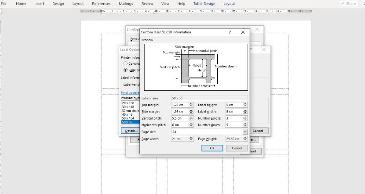Click Cancel in Custom laser 50 x 50 dialog
365x194 pixels.
[x=237, y=148]
